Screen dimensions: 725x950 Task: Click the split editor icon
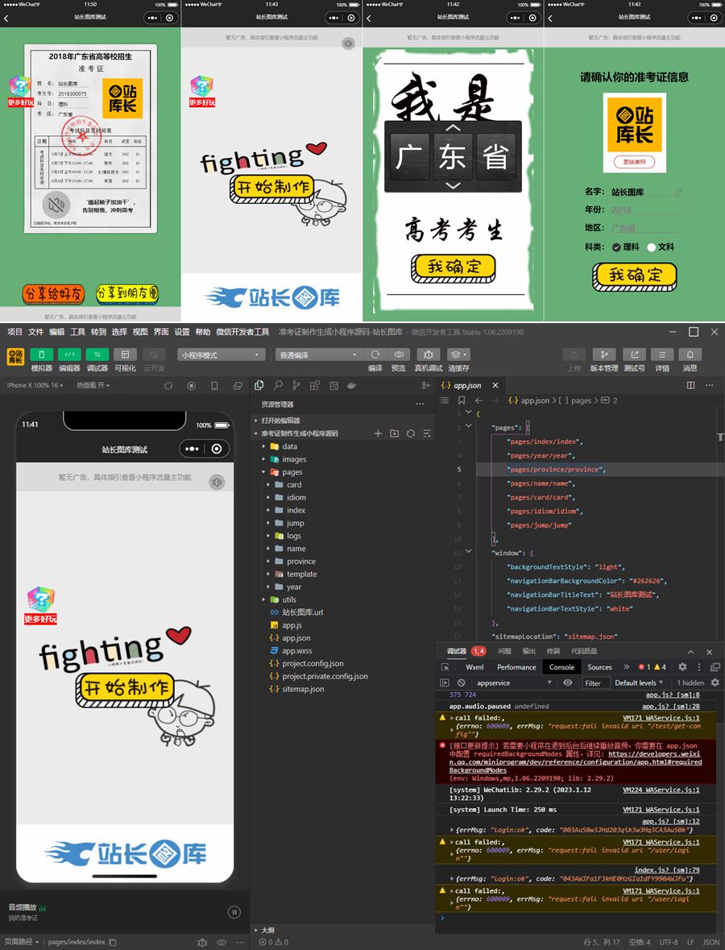[690, 386]
